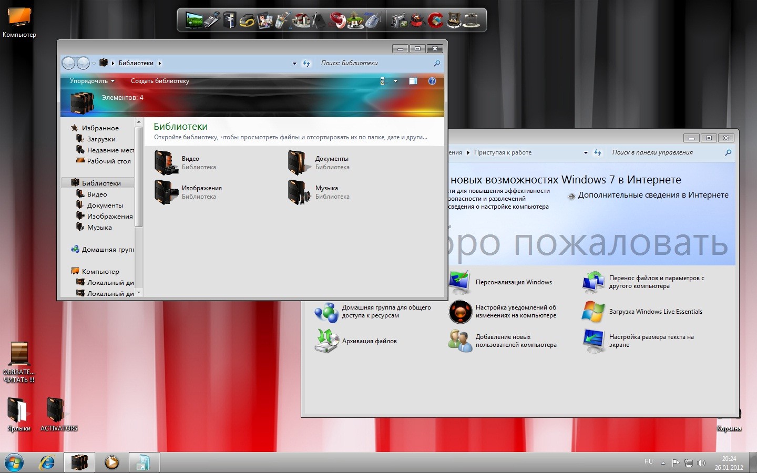Screen dimensions: 757x473
Task: Launch the graphics tablet icon in the dock
Action: point(320,20)
